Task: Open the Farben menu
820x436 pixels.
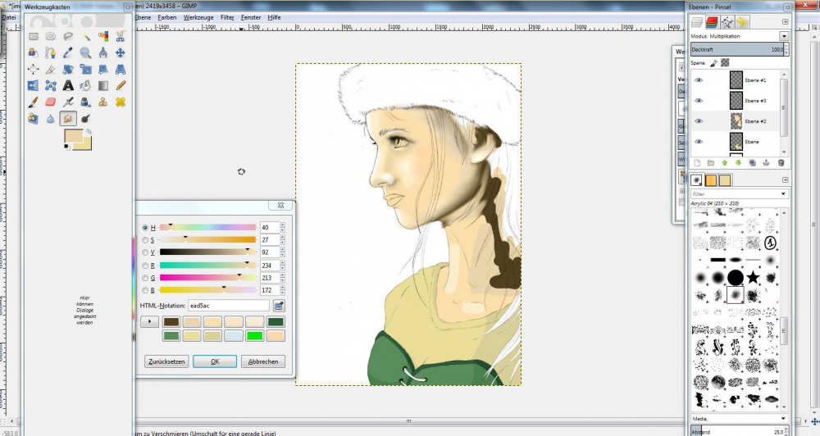Action: [166, 17]
